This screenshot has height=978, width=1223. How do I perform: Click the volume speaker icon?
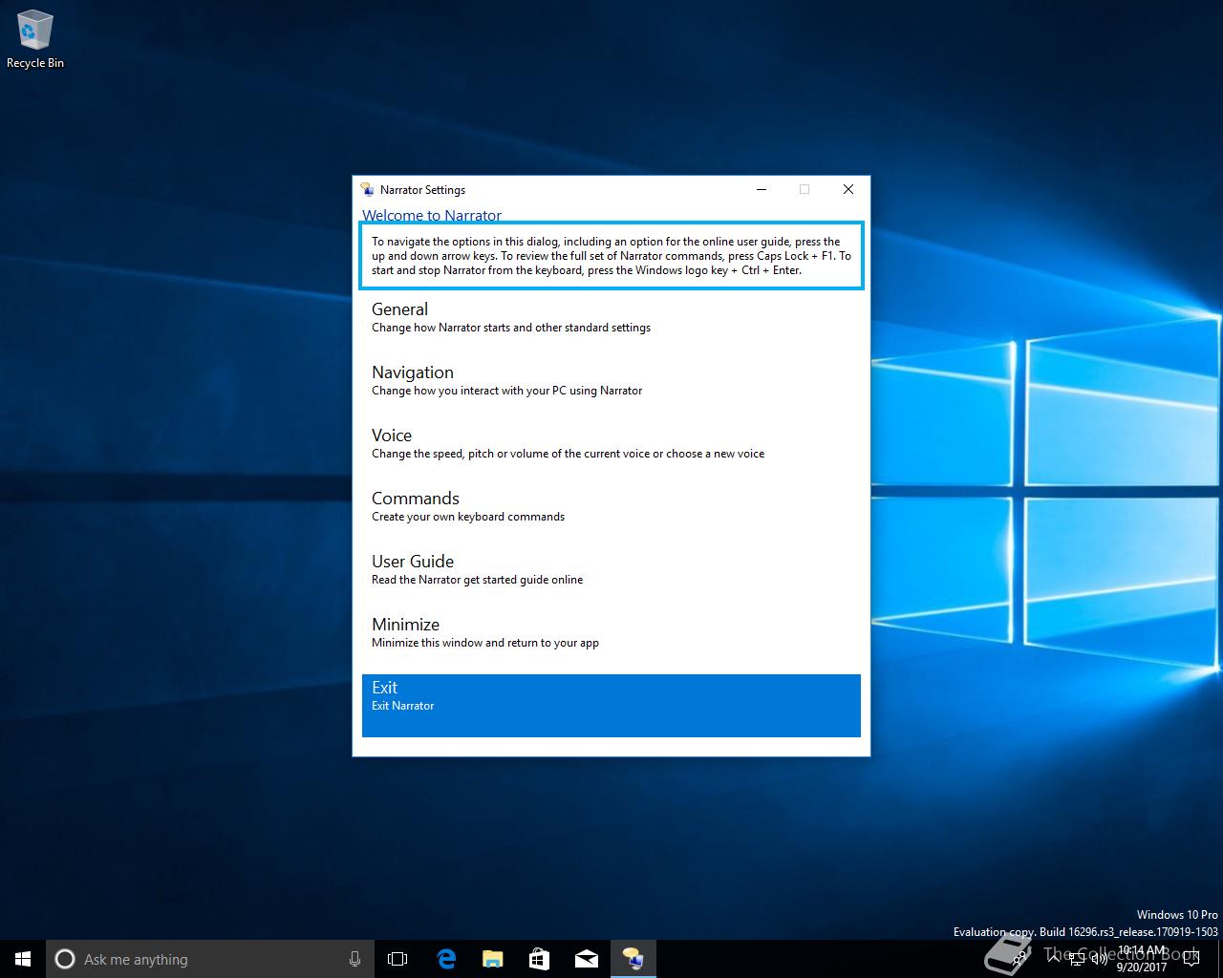(x=1100, y=959)
